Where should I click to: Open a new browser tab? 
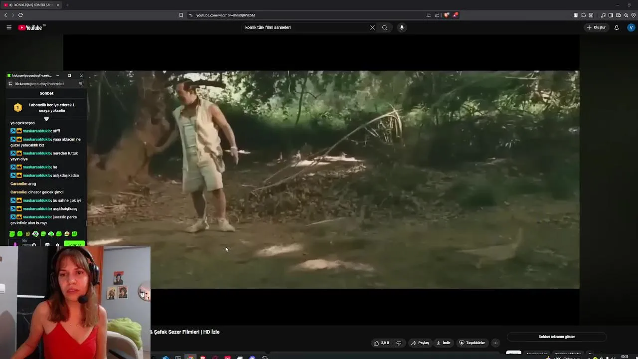coord(67,5)
